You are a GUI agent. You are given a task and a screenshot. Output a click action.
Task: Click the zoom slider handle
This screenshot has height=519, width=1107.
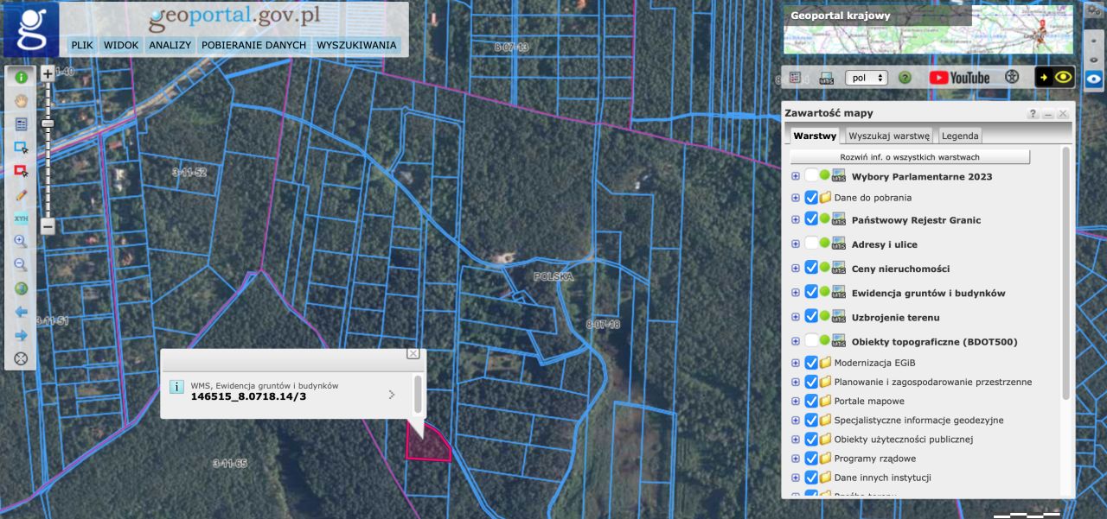tap(48, 124)
